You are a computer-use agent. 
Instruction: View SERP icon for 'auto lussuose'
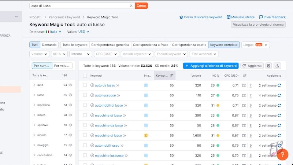[244, 95]
